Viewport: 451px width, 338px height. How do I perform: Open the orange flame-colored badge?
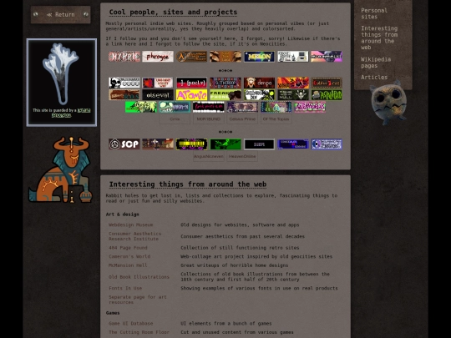[293, 83]
